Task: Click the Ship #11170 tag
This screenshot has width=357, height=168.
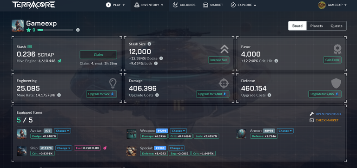Action: 46,148
